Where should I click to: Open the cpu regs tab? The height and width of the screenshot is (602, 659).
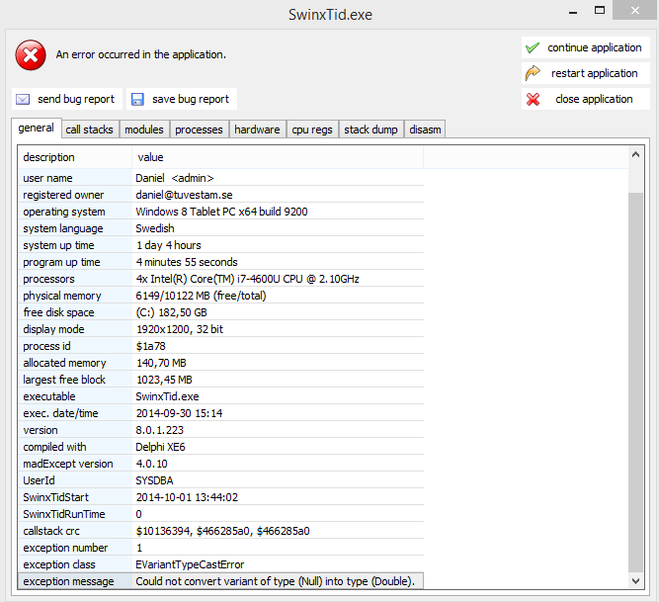point(312,129)
